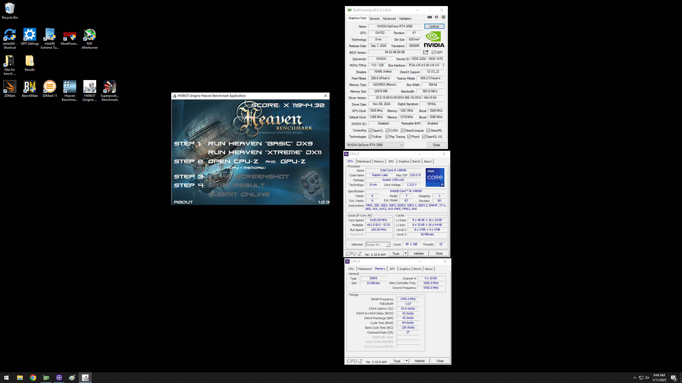Switch to Advanced tab in GPU-Z
The image size is (682, 383).
(389, 19)
